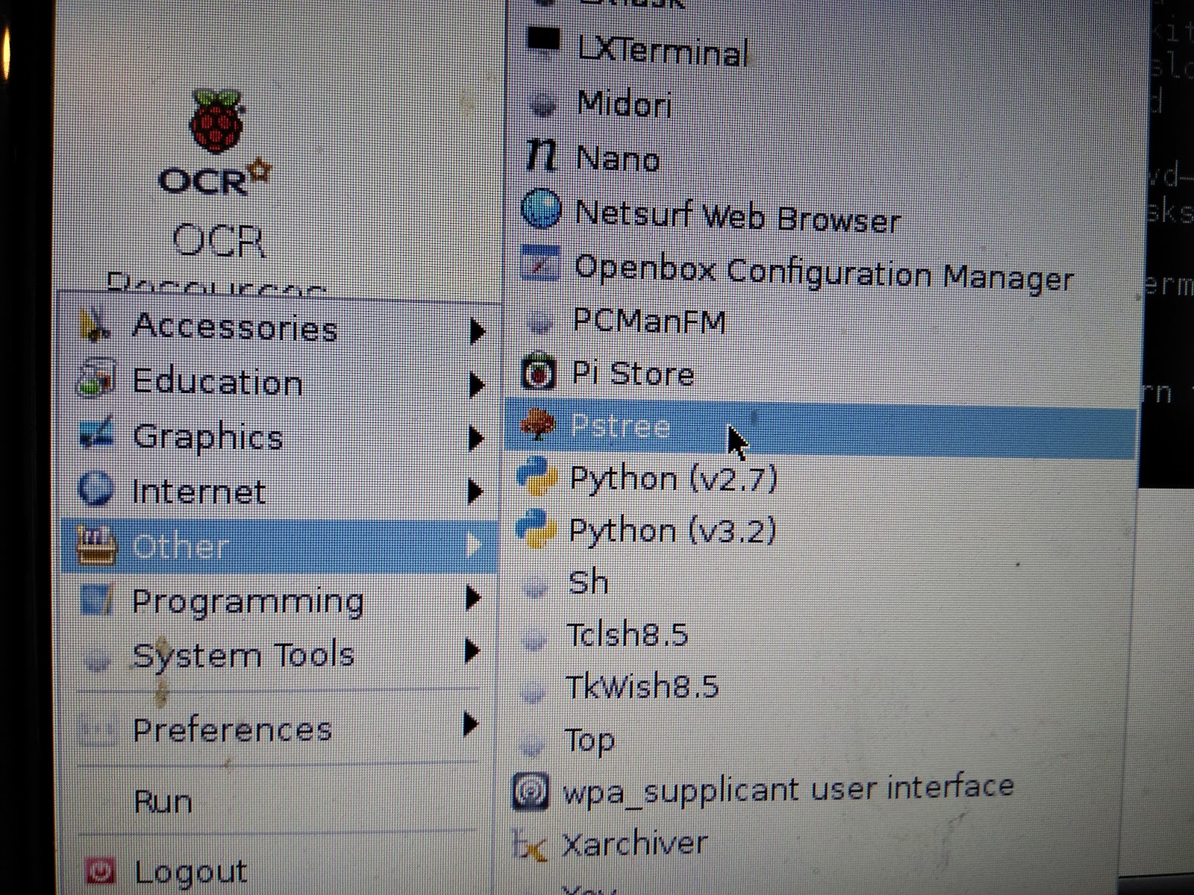Launch LXTerminal via its terminal icon
The height and width of the screenshot is (895, 1194).
[x=543, y=42]
